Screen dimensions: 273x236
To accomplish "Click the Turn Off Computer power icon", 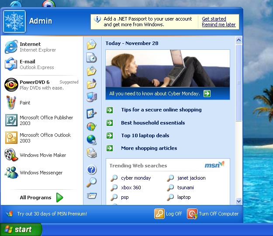I will click(x=192, y=214).
